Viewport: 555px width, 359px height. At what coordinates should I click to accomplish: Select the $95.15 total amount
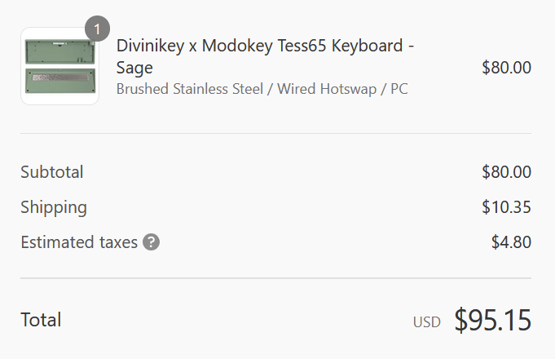(493, 320)
